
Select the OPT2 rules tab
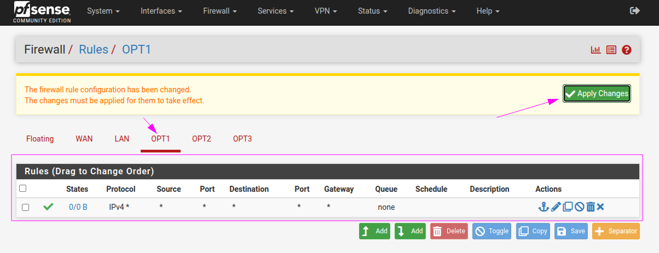(x=201, y=139)
